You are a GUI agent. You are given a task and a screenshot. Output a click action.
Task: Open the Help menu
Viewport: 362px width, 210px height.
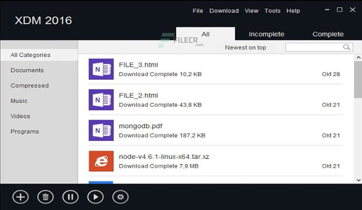(x=293, y=11)
